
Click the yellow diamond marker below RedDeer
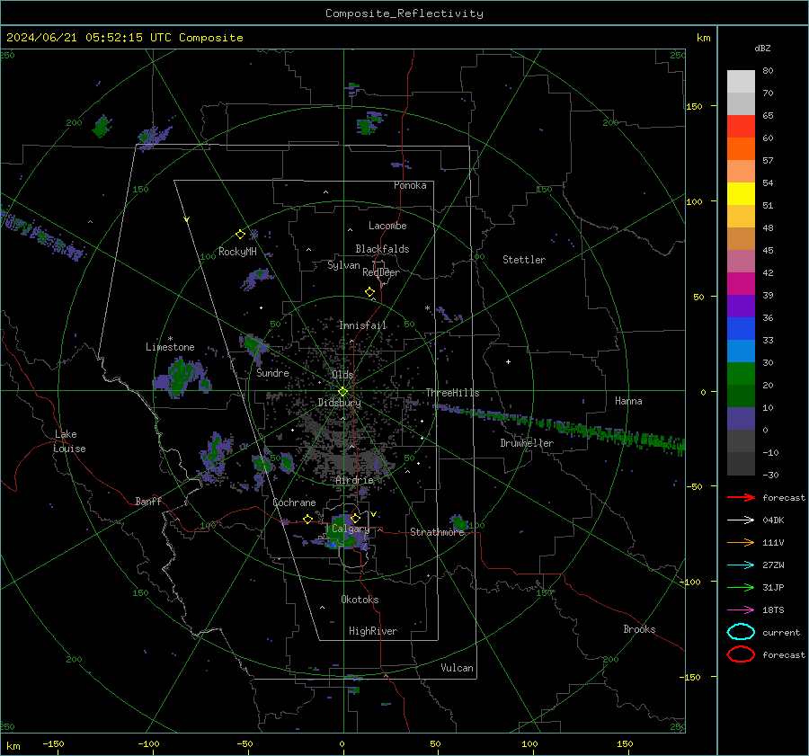[x=369, y=292]
